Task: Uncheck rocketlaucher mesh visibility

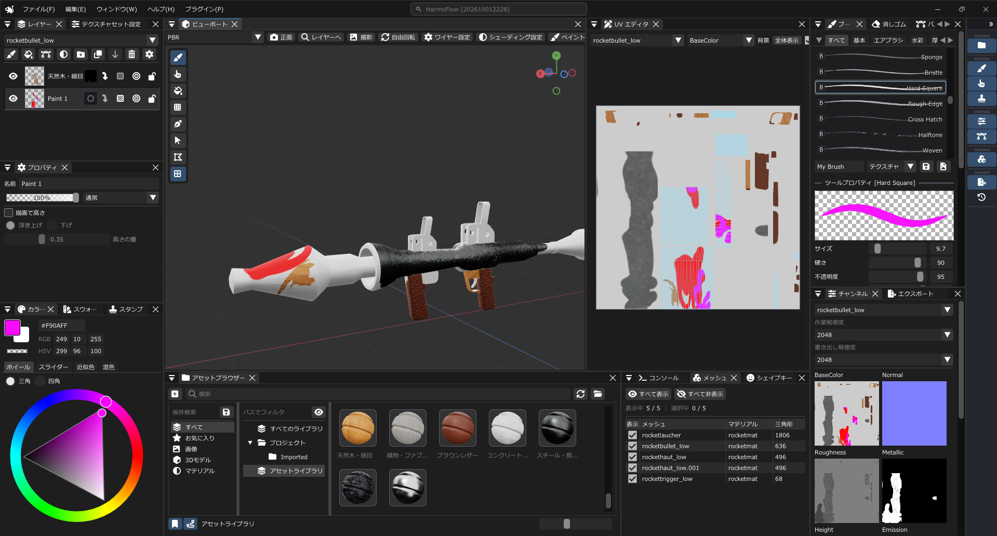Action: [632, 435]
